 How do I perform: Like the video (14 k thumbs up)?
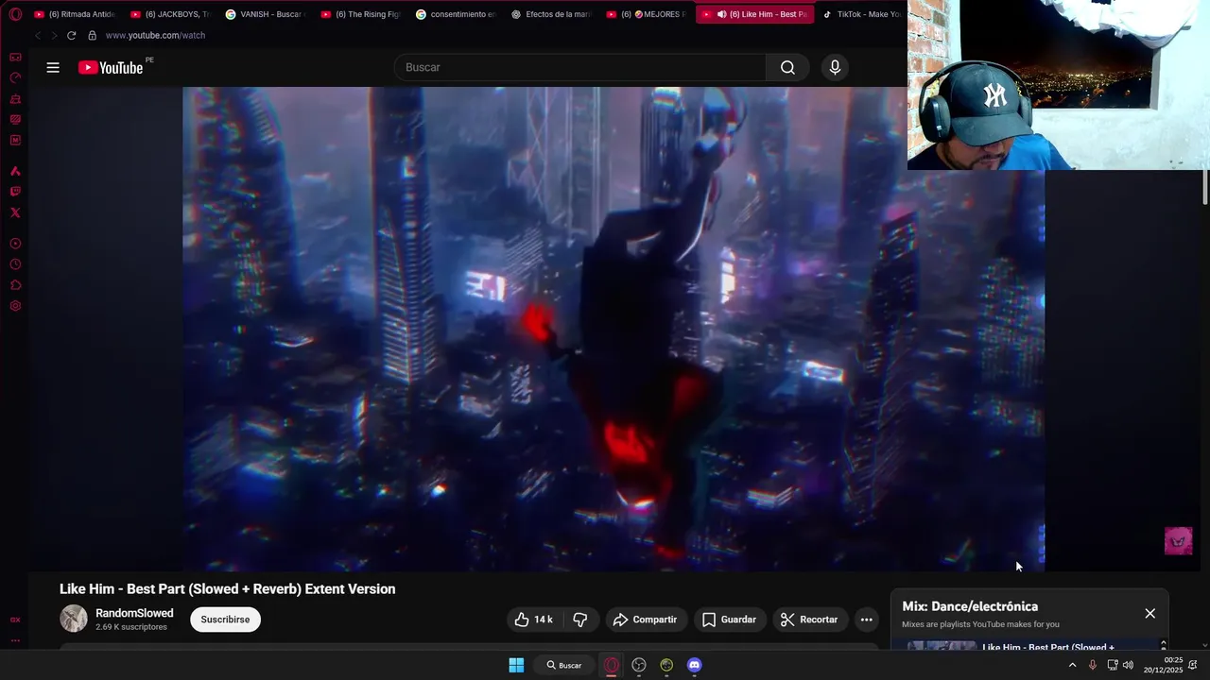(x=534, y=620)
